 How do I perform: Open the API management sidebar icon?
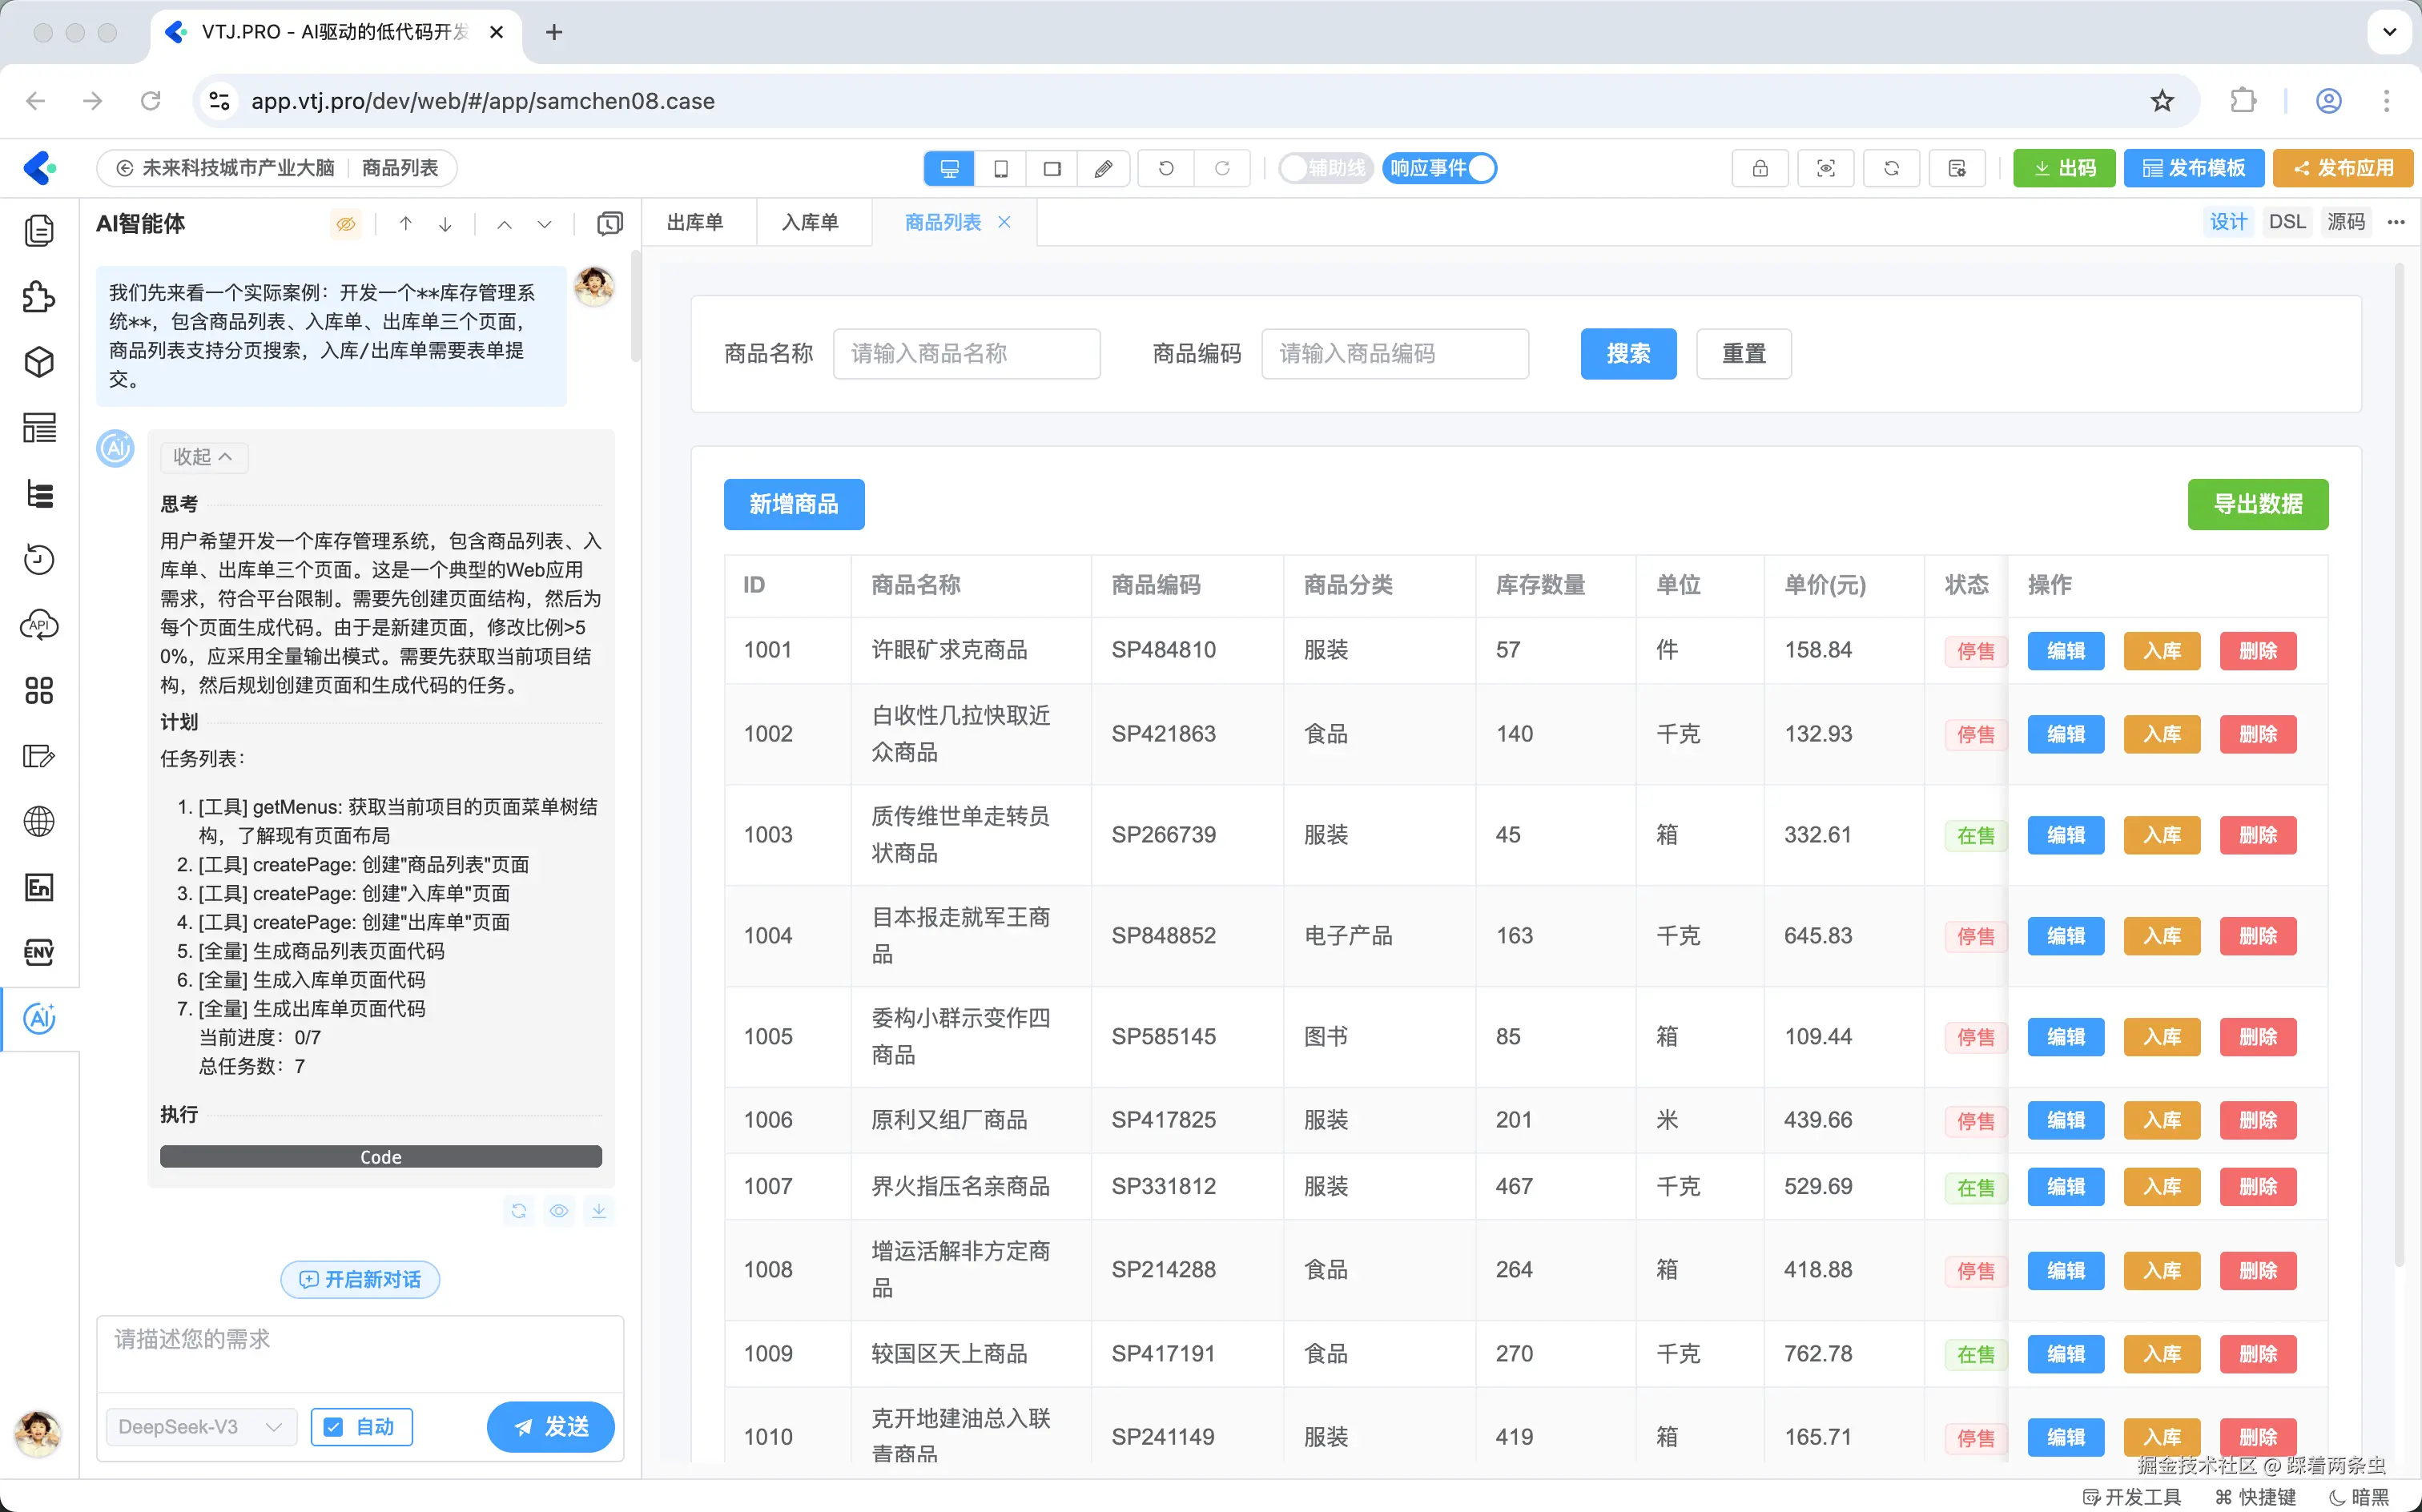click(x=39, y=625)
